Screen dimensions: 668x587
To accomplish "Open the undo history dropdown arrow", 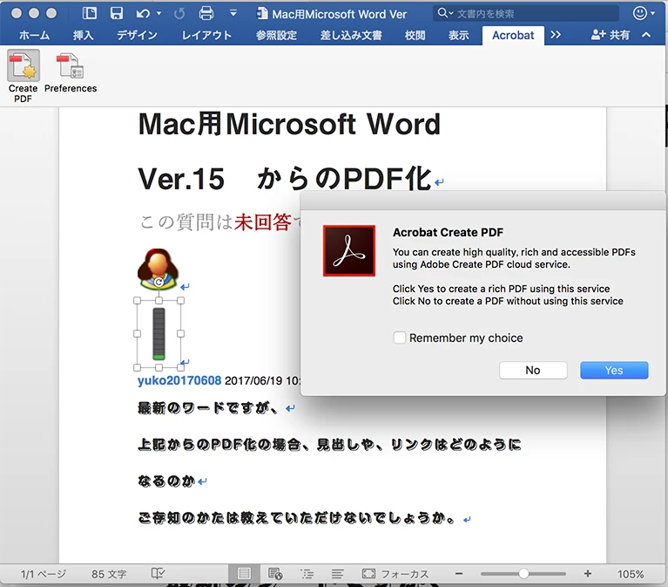I will click(159, 14).
